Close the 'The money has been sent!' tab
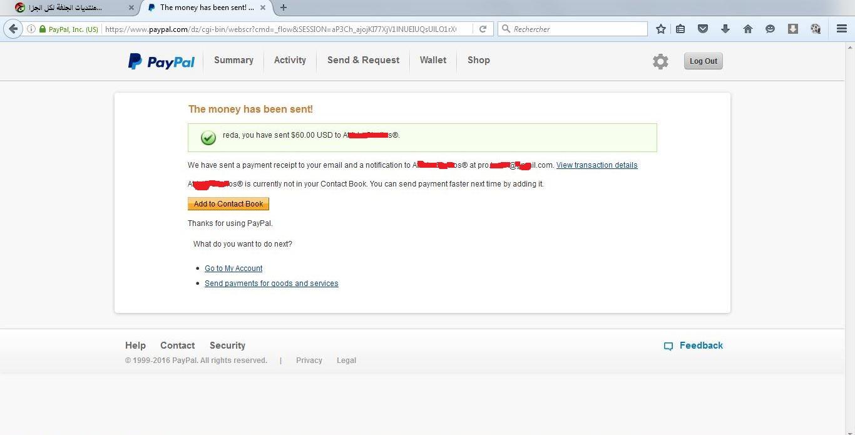This screenshot has height=435, width=855. (262, 8)
